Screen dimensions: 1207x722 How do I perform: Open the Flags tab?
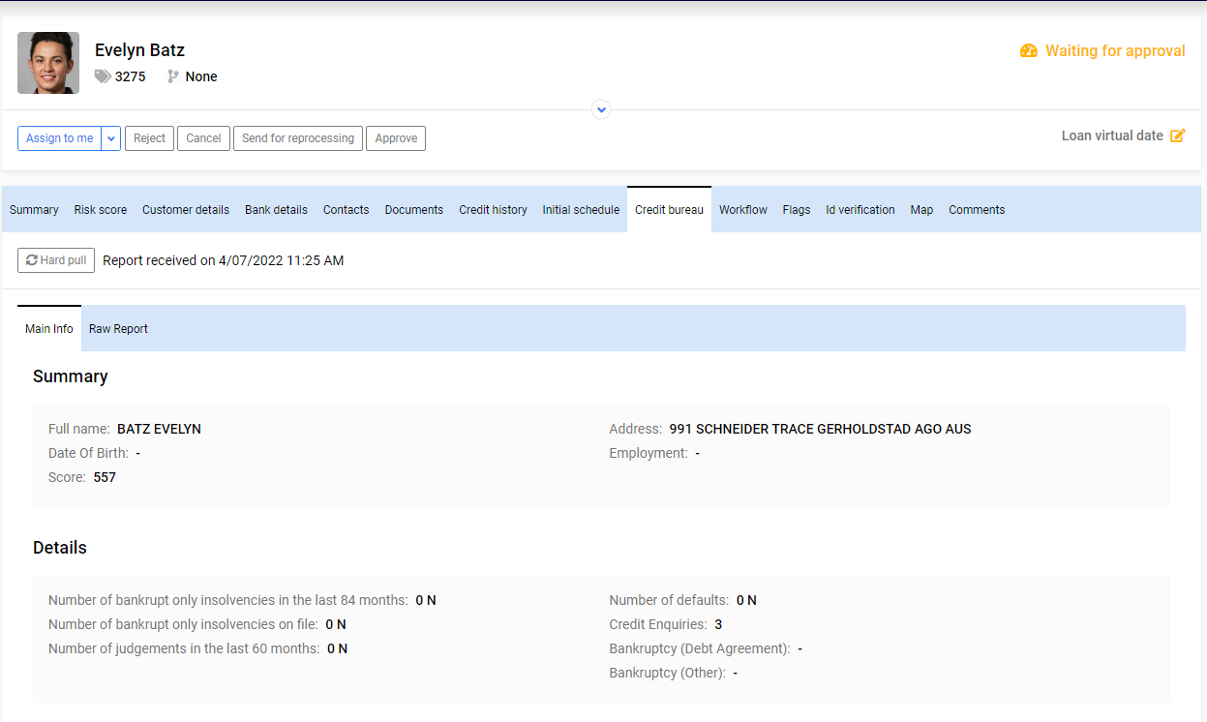pos(797,210)
